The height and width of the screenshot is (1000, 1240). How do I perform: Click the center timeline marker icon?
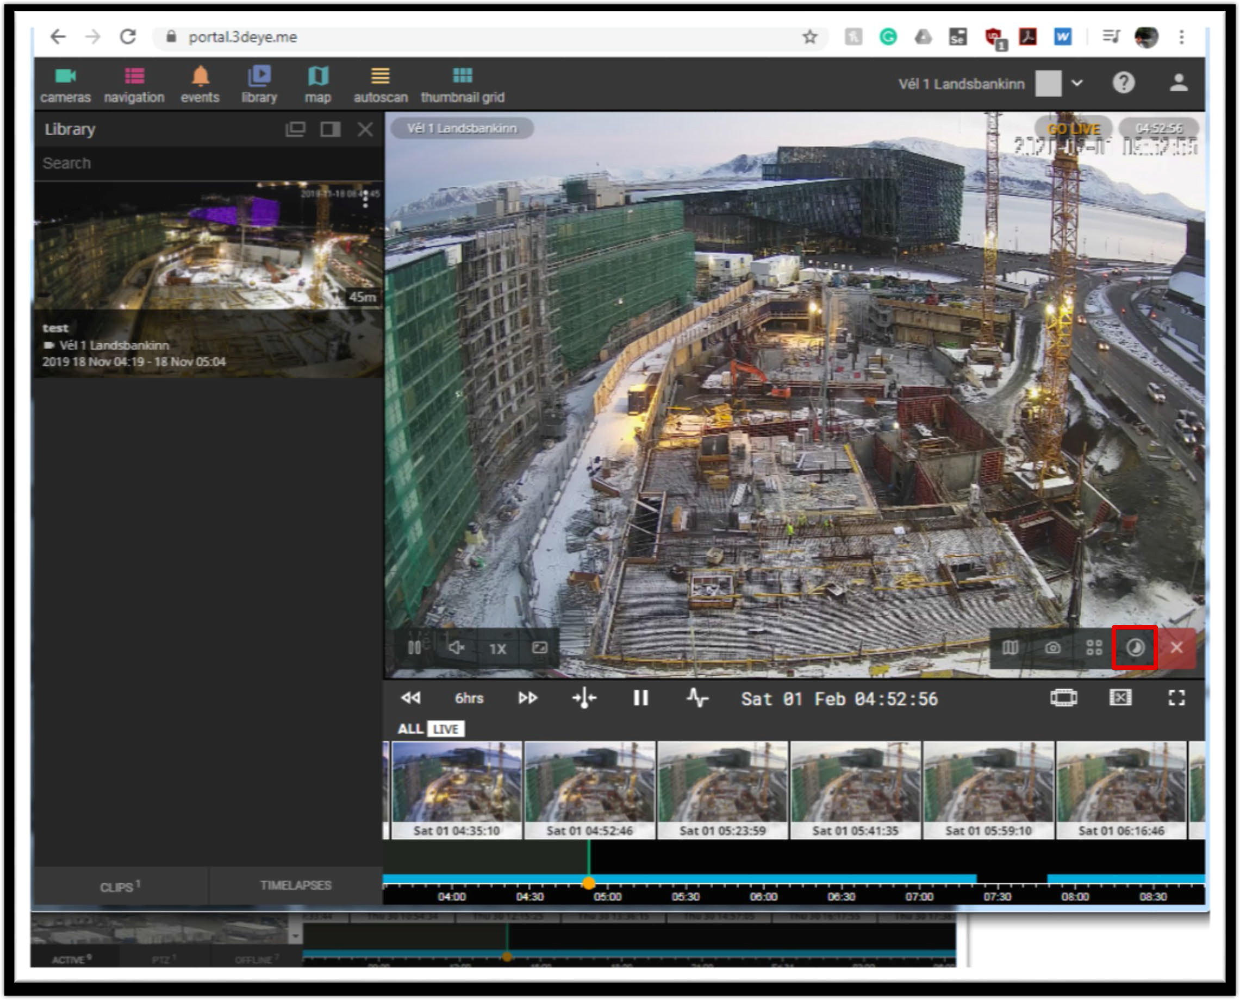[x=584, y=698]
